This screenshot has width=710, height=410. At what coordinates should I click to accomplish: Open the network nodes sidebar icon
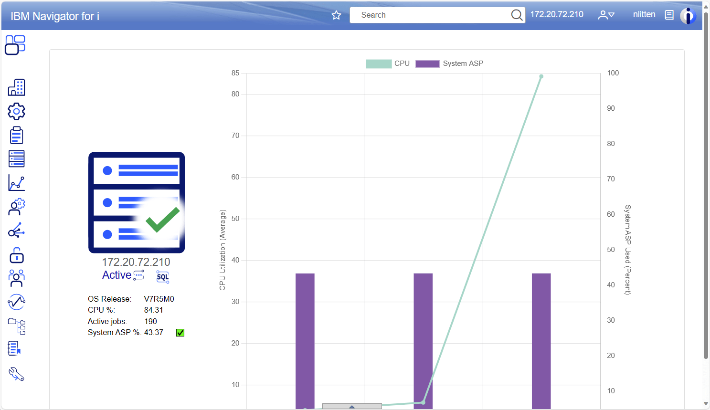16,231
